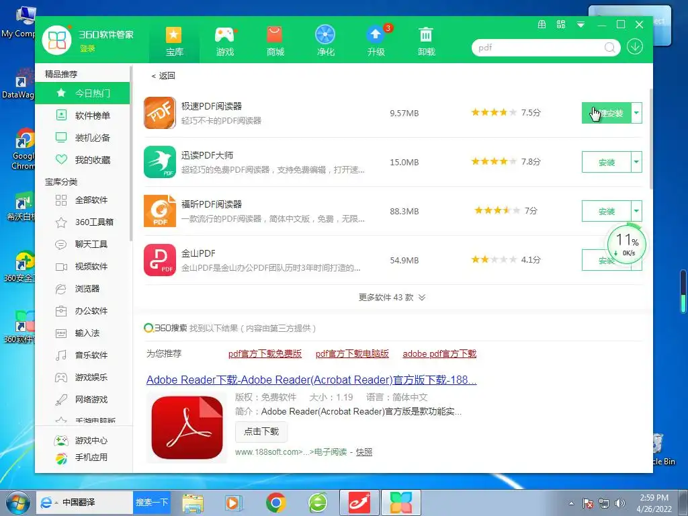The width and height of the screenshot is (688, 516).
Task: Open pdf官方下载免费版 link
Action: (x=265, y=353)
